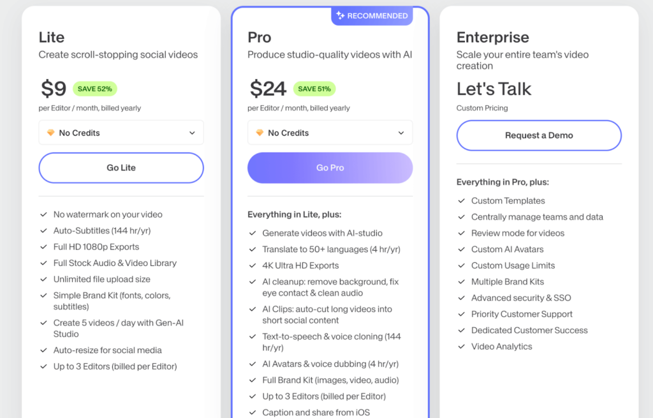Click checkmark beside Full HD 1080p Exports
The width and height of the screenshot is (653, 418).
coord(43,247)
